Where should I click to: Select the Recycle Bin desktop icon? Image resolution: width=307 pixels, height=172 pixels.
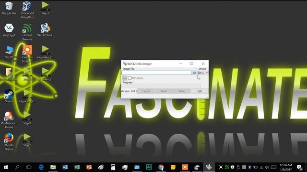click(9, 8)
